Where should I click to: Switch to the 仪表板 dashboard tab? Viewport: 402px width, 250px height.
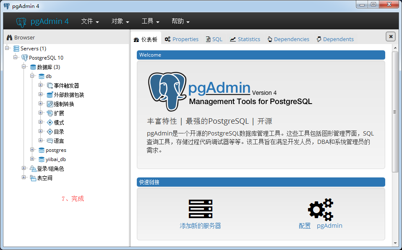[x=146, y=39]
